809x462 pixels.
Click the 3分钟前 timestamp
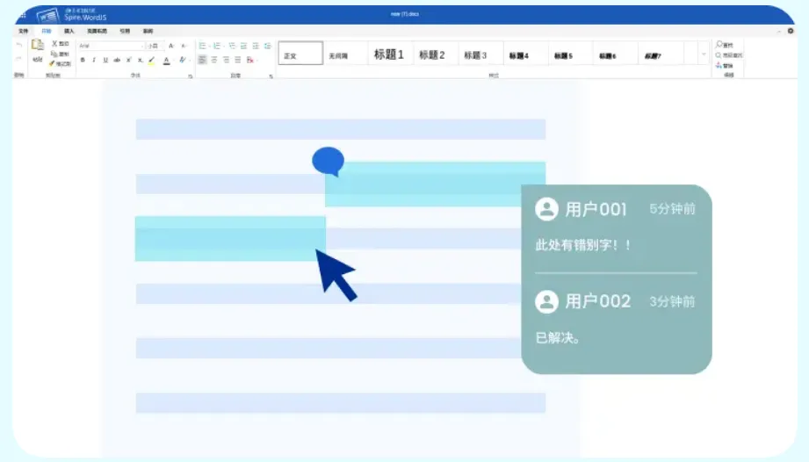click(672, 301)
